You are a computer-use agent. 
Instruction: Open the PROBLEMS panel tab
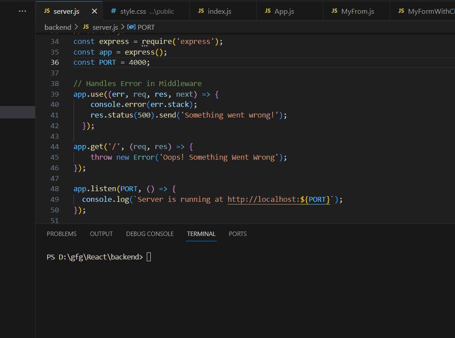61,234
